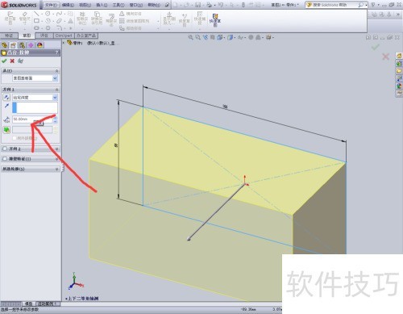Enable the Thin Feature checkbox
The height and width of the screenshot is (314, 403).
[x=5, y=159]
